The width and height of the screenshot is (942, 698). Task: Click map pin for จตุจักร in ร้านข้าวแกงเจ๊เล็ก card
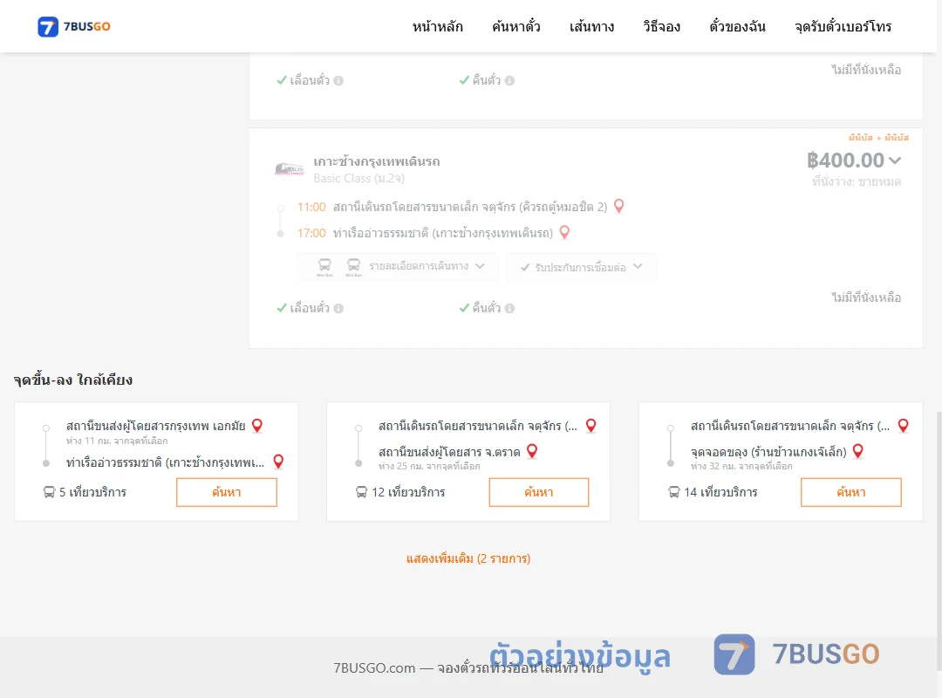coord(903,426)
